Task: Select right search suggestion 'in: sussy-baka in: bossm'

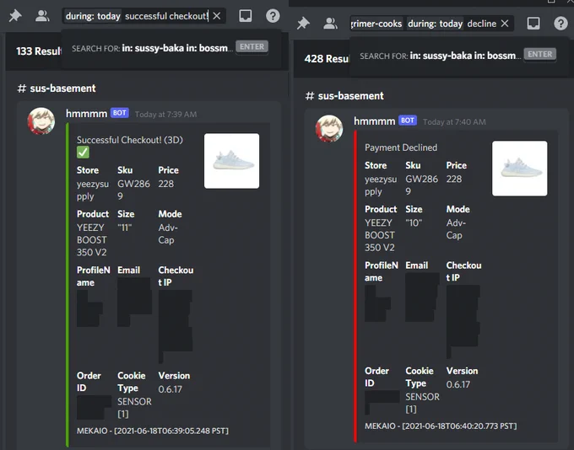Action: tap(458, 56)
